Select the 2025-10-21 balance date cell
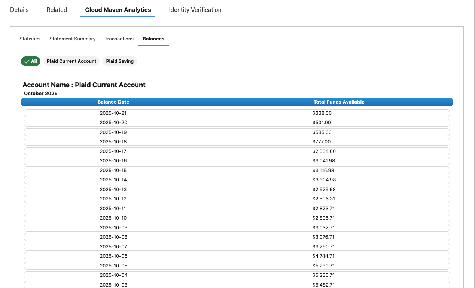Image resolution: width=475 pixels, height=288 pixels. (113, 113)
